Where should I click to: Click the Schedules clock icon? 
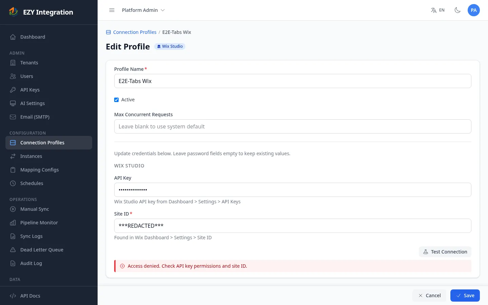13,183
